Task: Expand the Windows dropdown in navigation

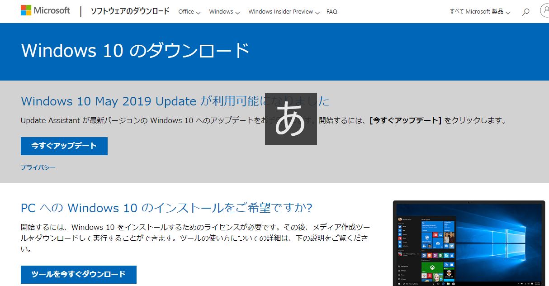Action: pos(224,12)
